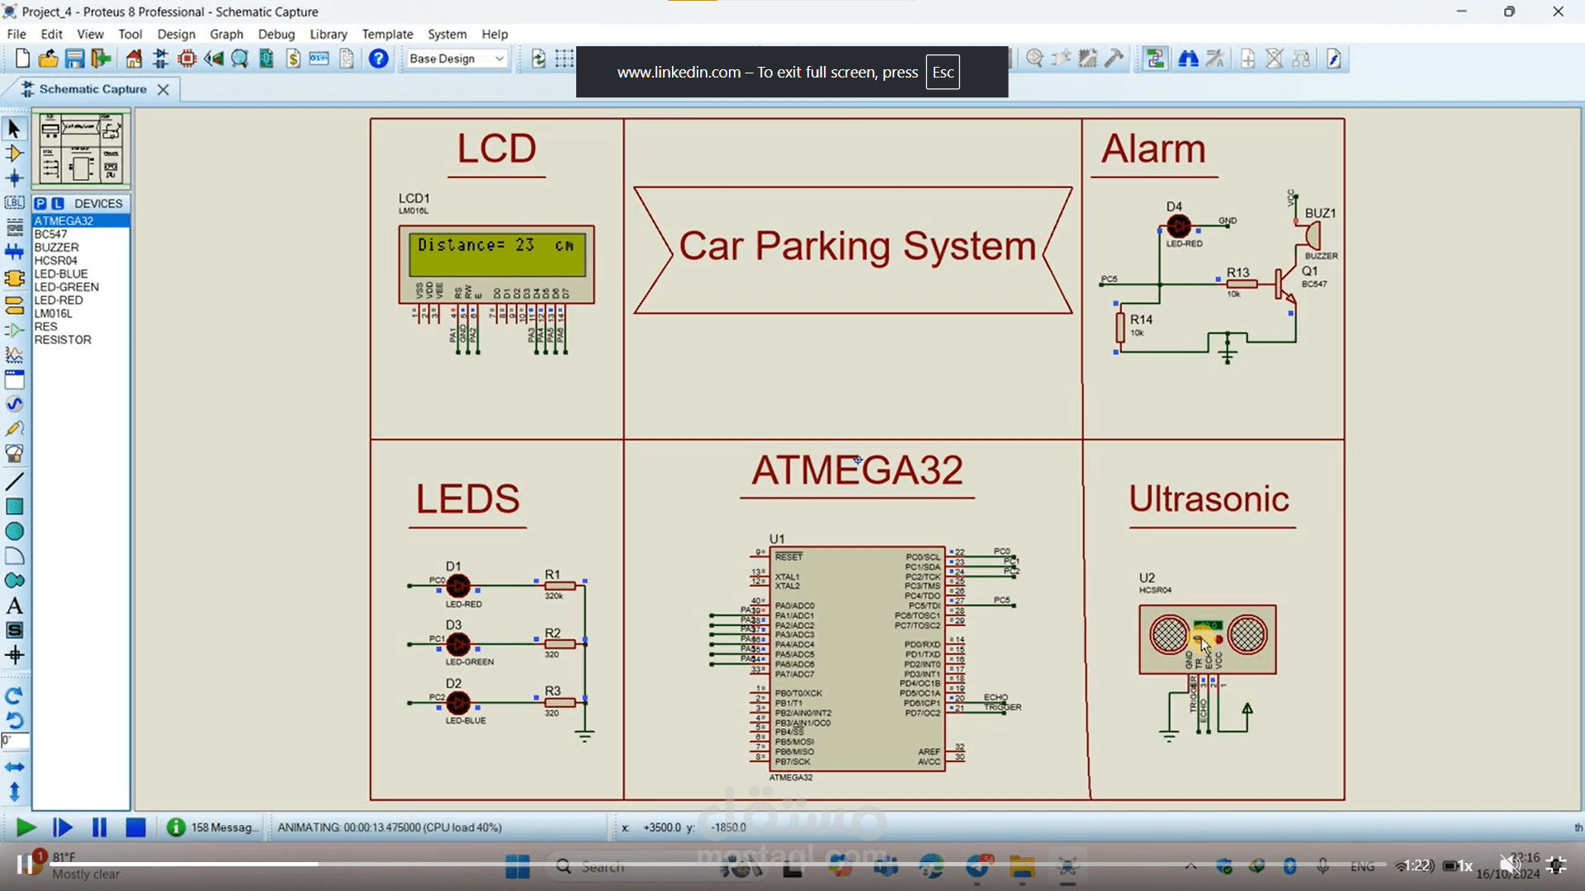Run the simulation with the play button

coord(25,827)
